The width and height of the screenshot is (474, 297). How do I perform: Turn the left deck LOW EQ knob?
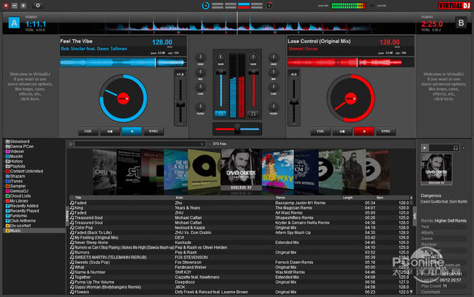200,87
